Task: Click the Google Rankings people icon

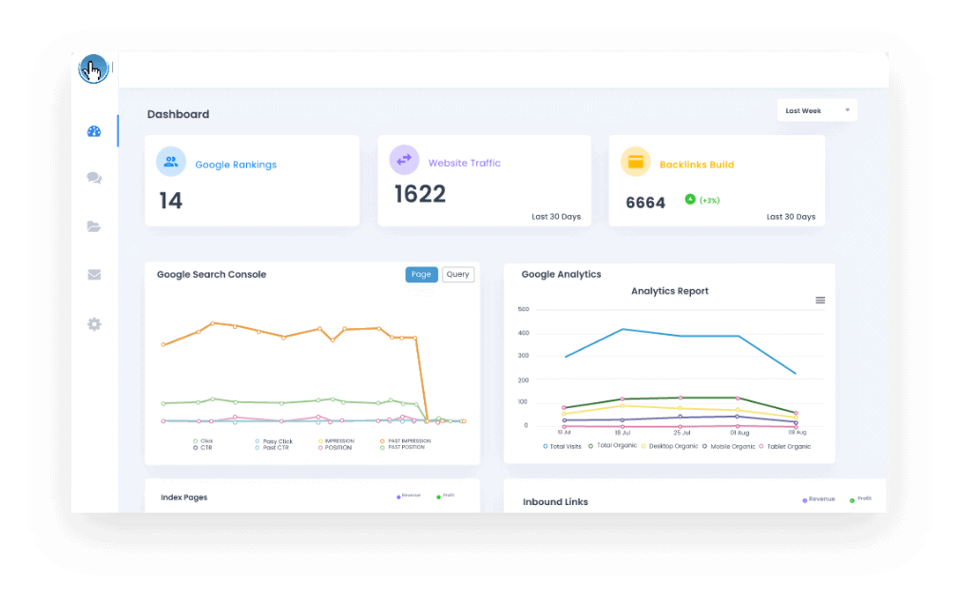Action: pyautogui.click(x=171, y=162)
